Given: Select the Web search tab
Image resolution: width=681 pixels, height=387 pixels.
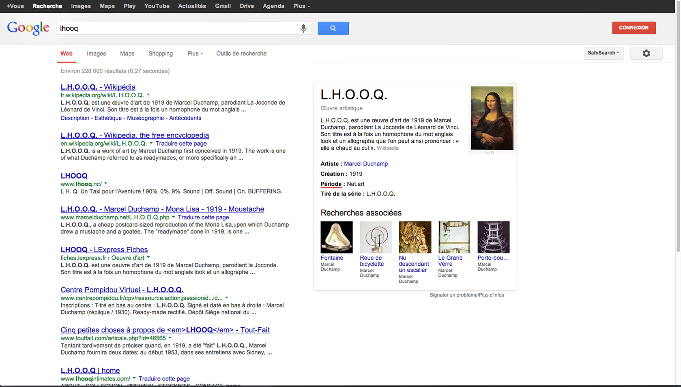Looking at the screenshot, I should (67, 54).
